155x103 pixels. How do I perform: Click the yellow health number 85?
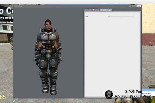tap(3, 97)
